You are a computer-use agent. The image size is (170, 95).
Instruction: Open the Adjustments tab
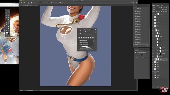(142, 50)
